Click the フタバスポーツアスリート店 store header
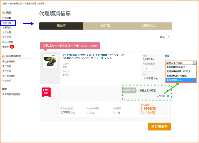The height and width of the screenshot is (143, 199). (70, 46)
